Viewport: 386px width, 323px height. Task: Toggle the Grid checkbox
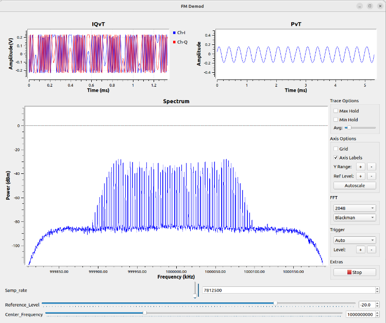tap(336, 149)
